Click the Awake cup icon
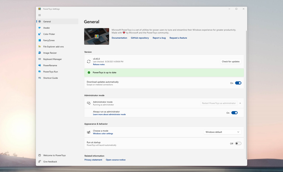 pyautogui.click(x=40, y=28)
